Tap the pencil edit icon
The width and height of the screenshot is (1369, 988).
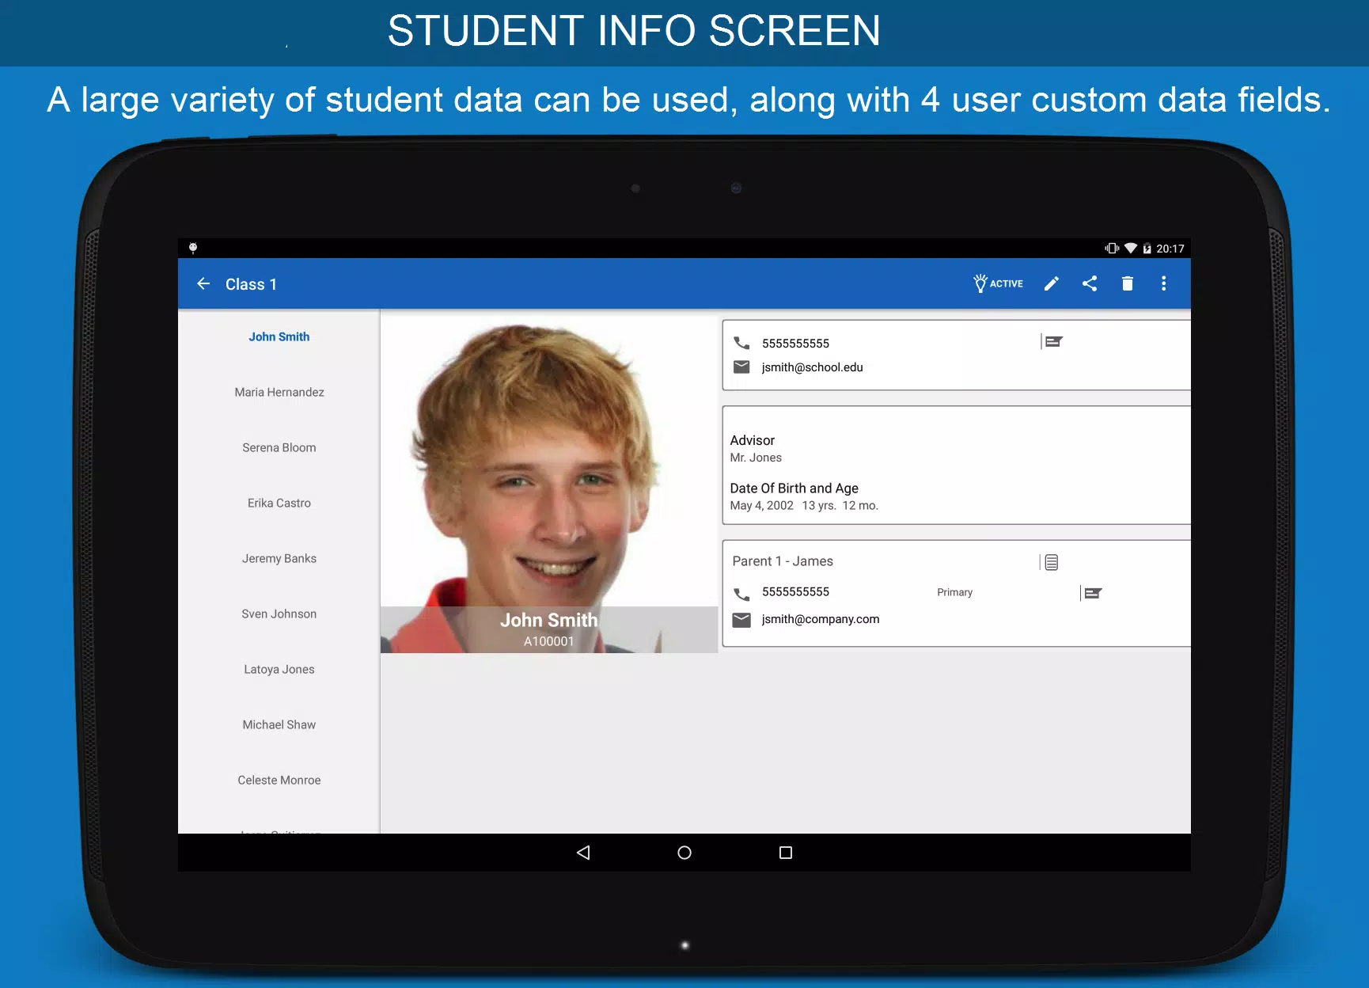point(1051,283)
